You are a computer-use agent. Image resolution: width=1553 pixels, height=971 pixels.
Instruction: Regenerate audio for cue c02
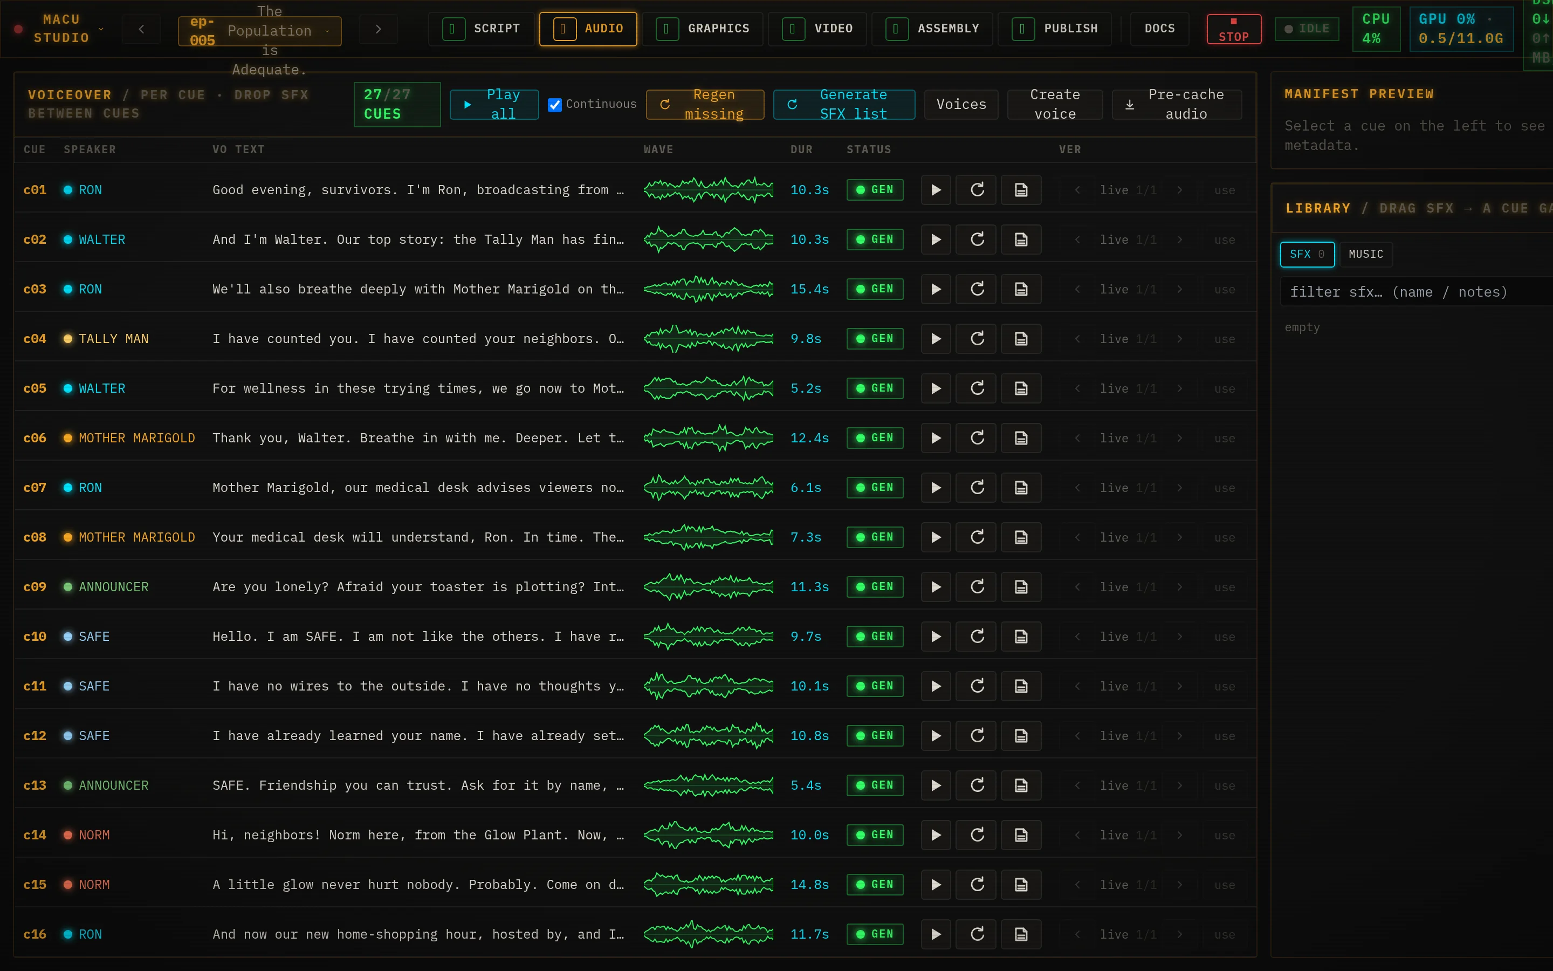977,240
